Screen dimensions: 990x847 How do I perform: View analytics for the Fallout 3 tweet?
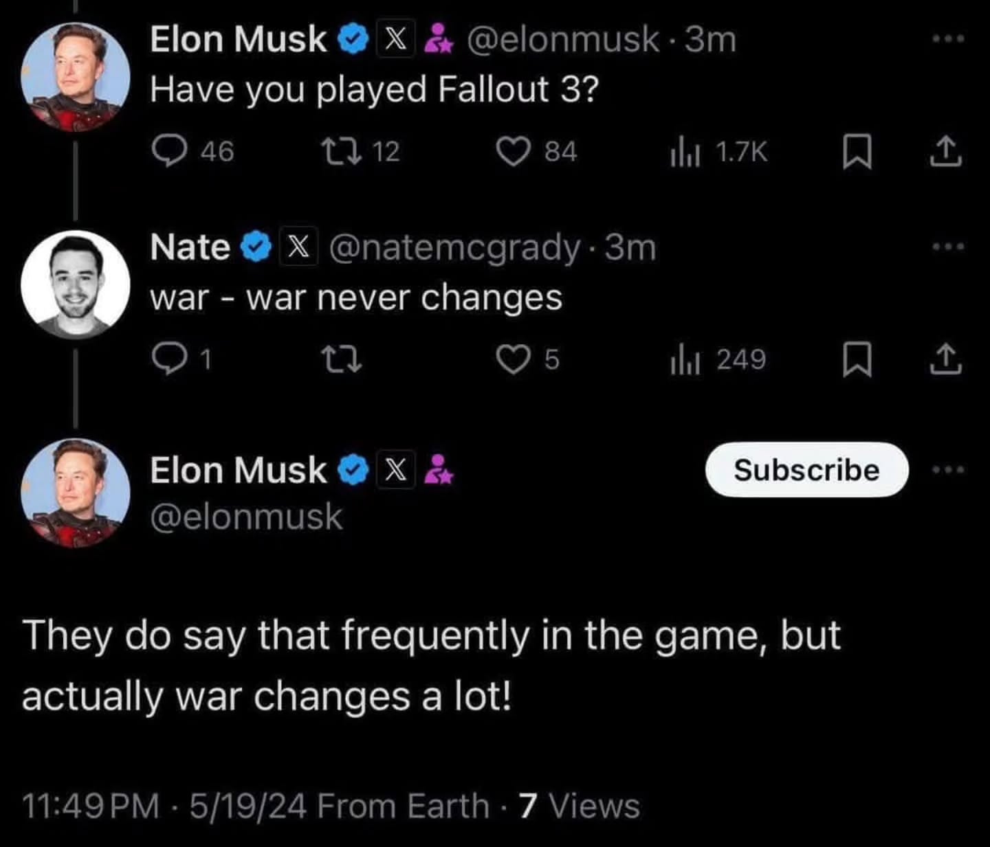point(685,153)
